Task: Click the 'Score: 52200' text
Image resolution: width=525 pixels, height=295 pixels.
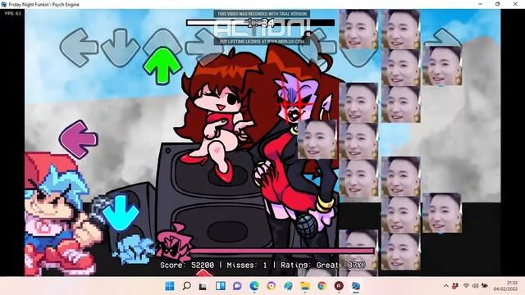Action: point(187,265)
